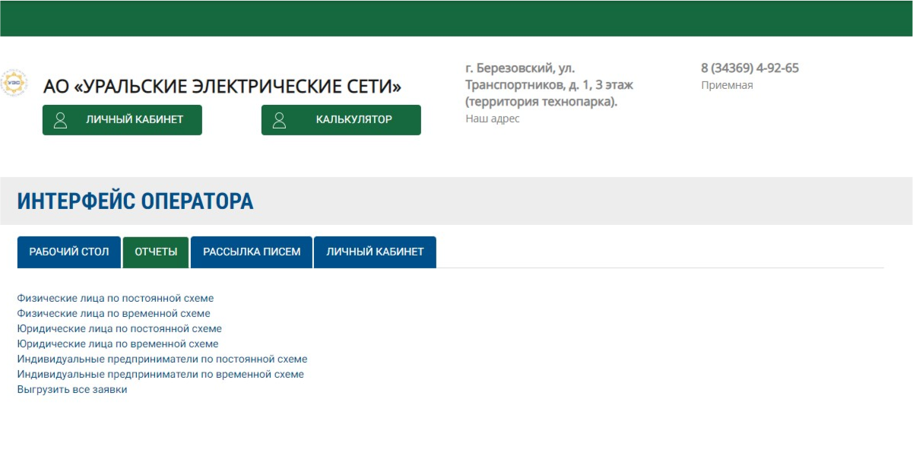The height and width of the screenshot is (469, 913).
Task: Select the Отчеты tab
Action: coord(156,252)
